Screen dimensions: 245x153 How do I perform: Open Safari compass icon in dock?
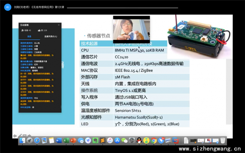[x=37, y=140]
